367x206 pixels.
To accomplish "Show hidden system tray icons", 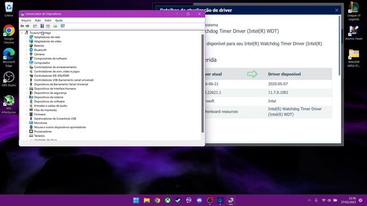I will (309, 200).
